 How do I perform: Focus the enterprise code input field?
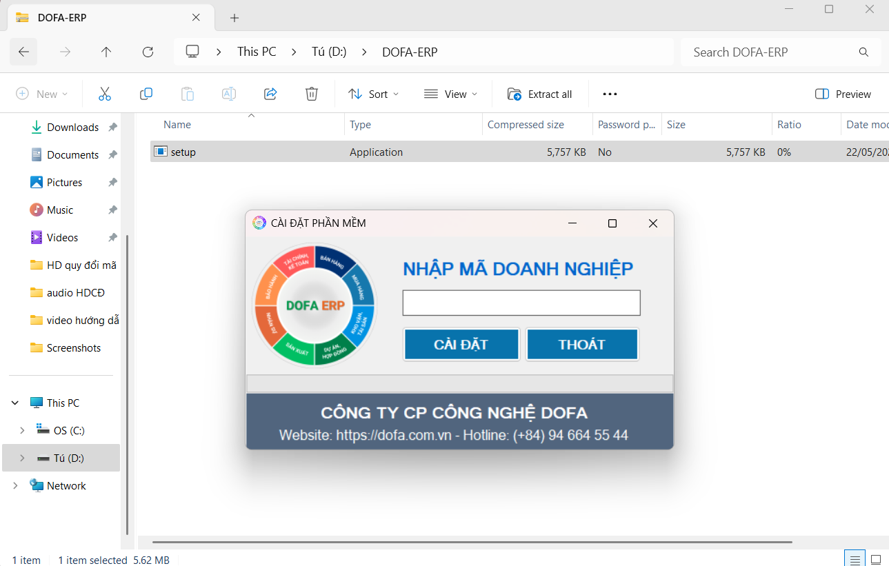(521, 303)
